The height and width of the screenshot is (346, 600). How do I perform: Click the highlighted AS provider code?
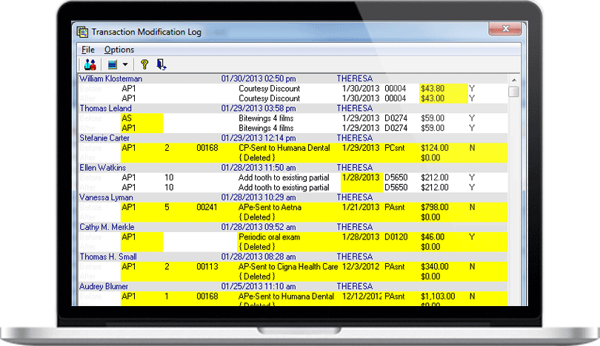(x=126, y=118)
